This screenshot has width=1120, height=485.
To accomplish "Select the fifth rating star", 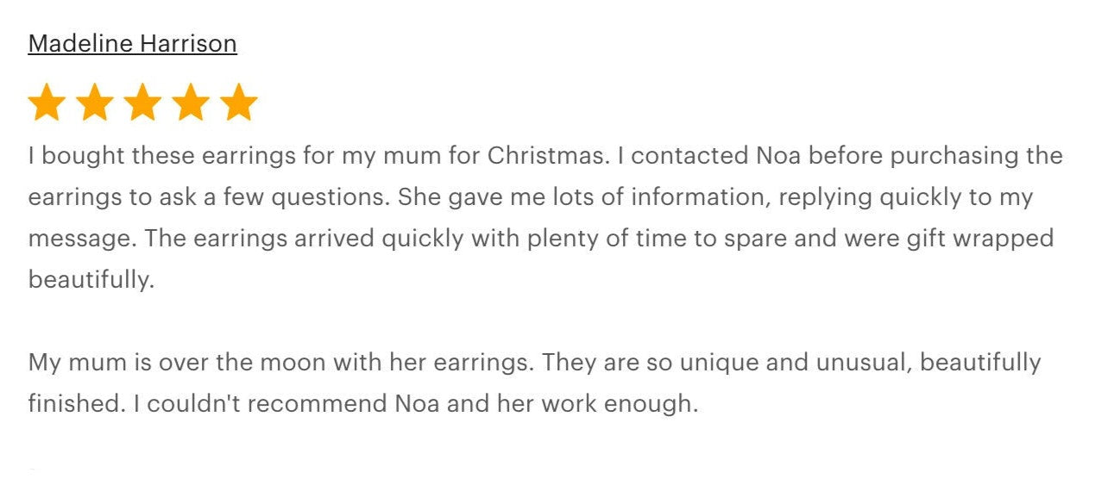I will pyautogui.click(x=238, y=103).
